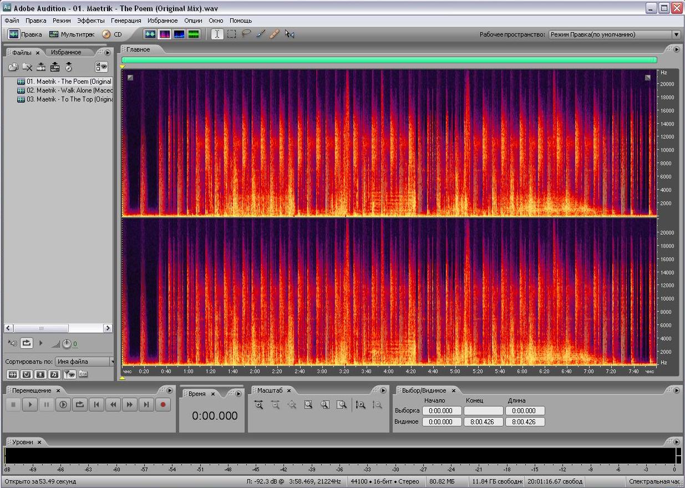Select the Marquee selection tool
This screenshot has width=685, height=488.
coord(231,34)
